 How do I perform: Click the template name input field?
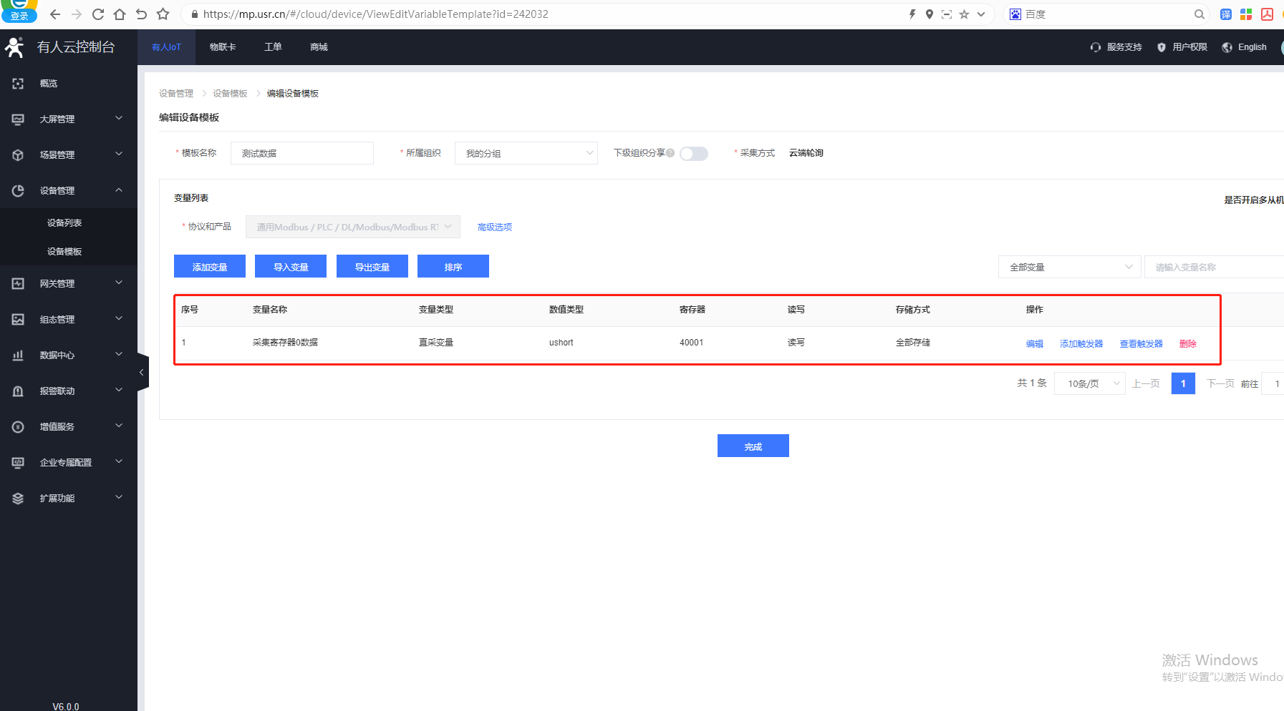tap(301, 153)
